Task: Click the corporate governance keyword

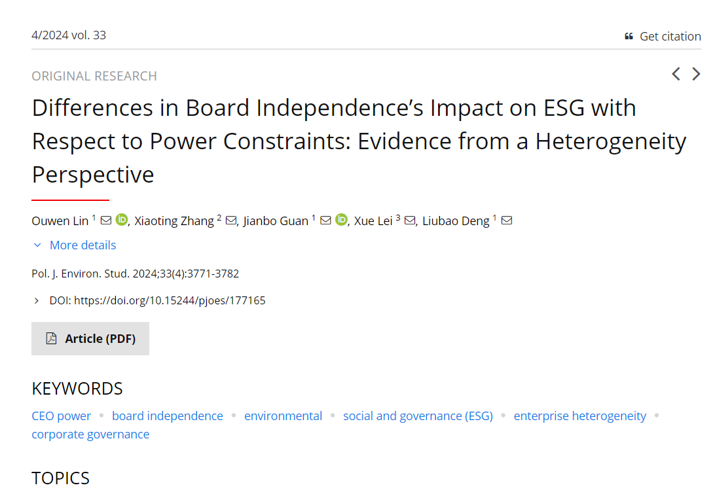Action: (x=90, y=435)
